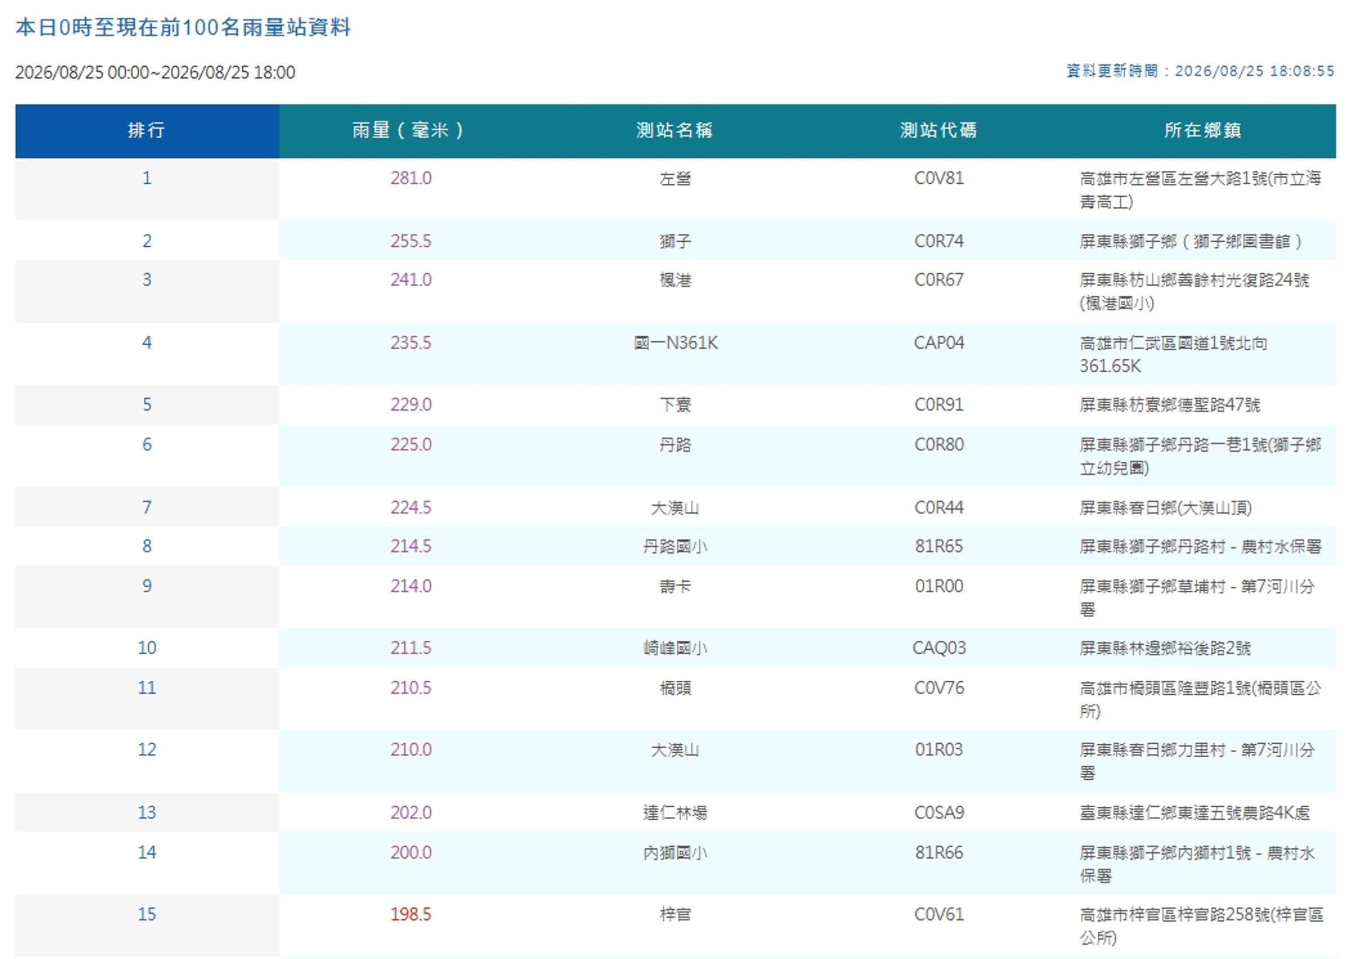Image resolution: width=1349 pixels, height=959 pixels.
Task: Click station code CAQ03
Action: [x=939, y=648]
